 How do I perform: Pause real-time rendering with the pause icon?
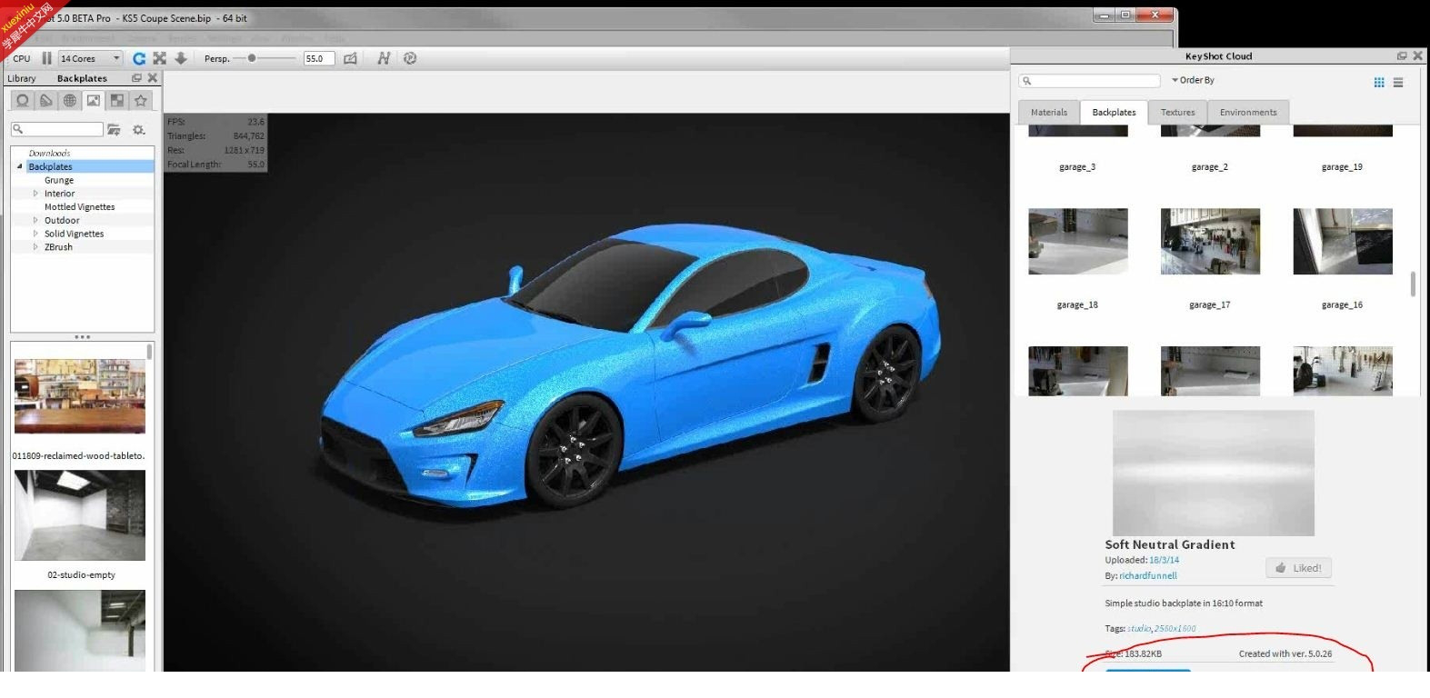pos(46,58)
